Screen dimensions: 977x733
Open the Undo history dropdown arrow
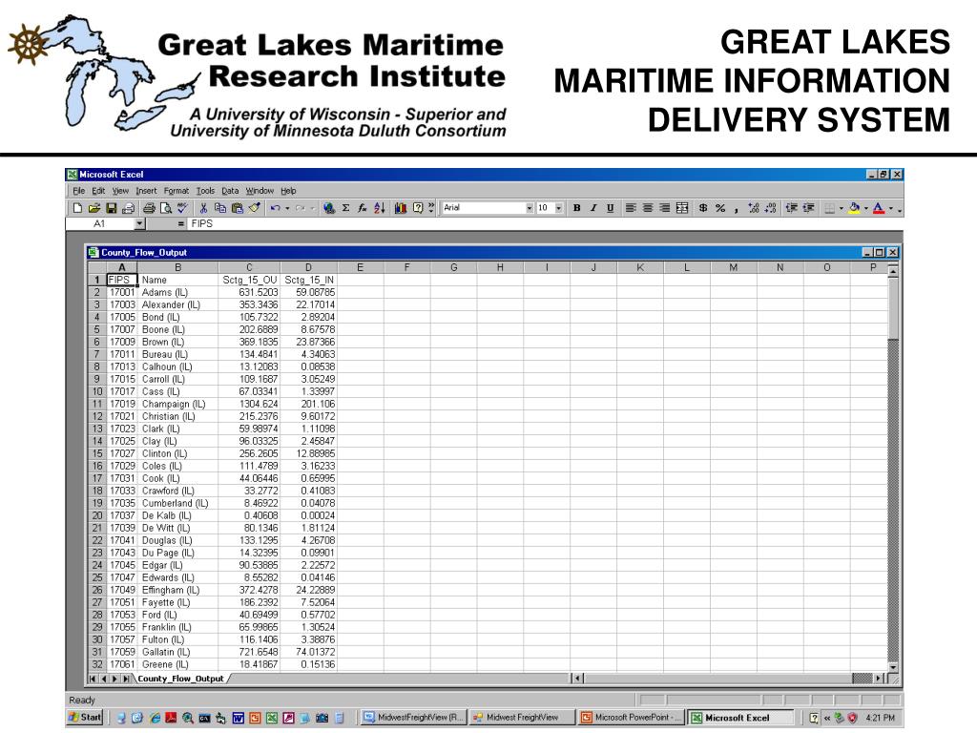point(287,208)
